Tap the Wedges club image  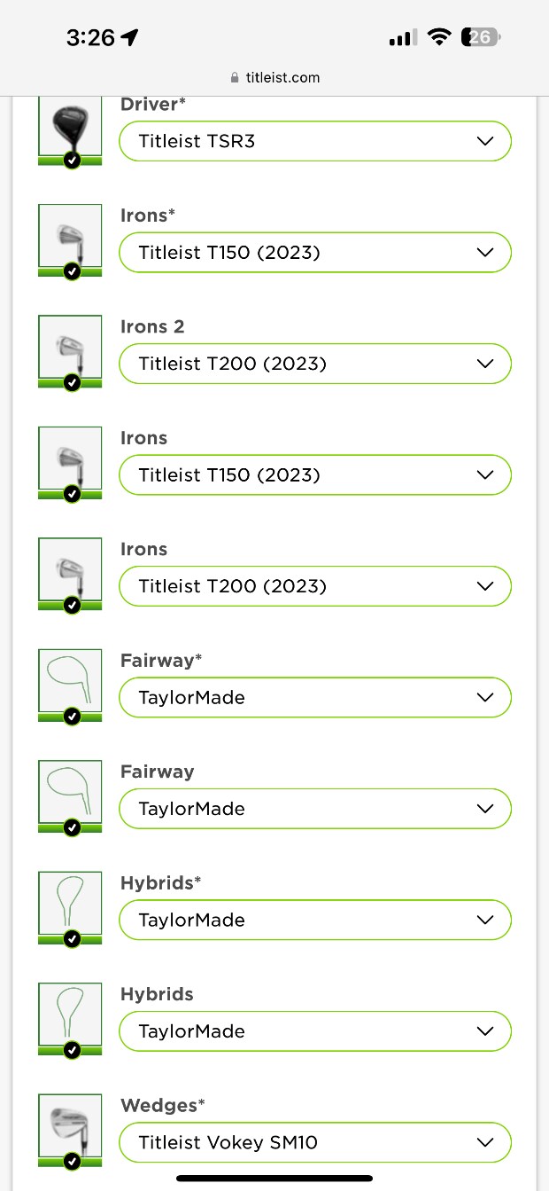click(x=70, y=1124)
